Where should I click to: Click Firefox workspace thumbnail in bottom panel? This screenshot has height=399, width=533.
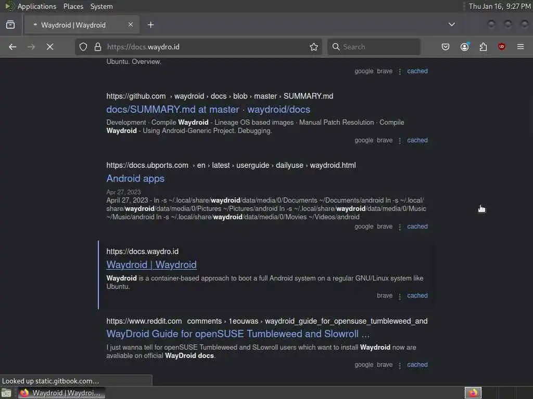point(473,393)
